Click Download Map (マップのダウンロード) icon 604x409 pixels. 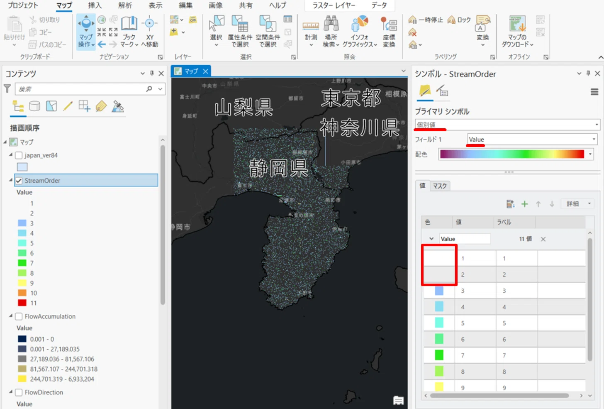click(517, 24)
